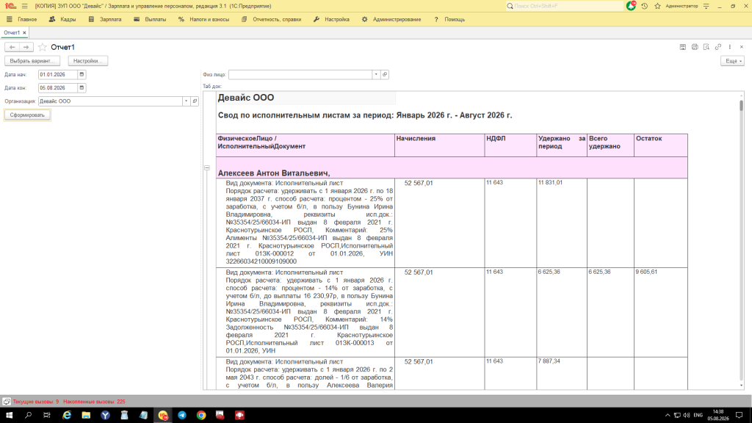
Task: Click the Администратор user name
Action: pos(681,6)
